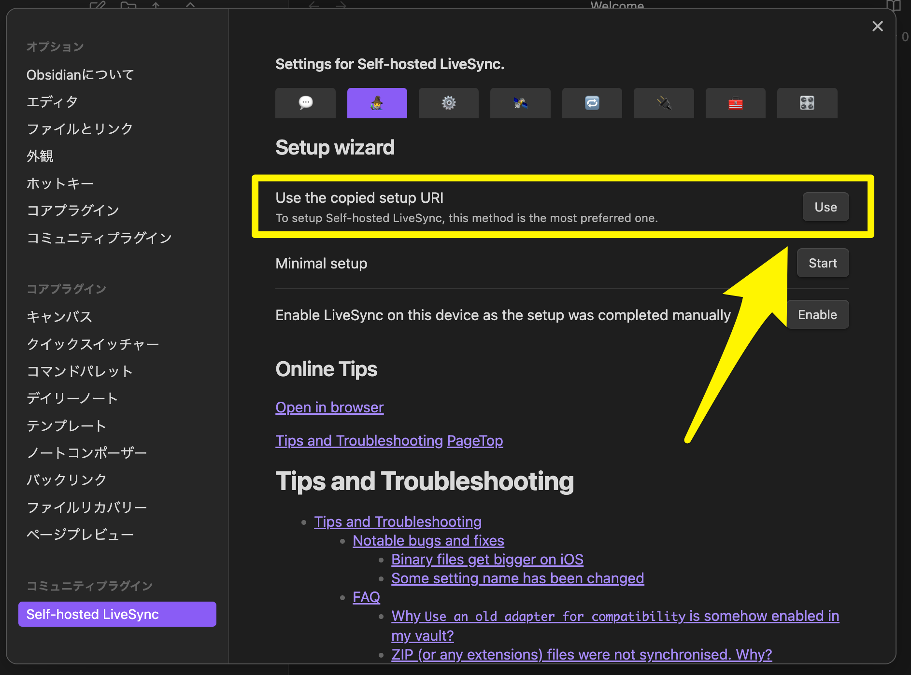The width and height of the screenshot is (911, 675).
Task: Open the gear icon for general LiveSync settings
Action: [449, 103]
